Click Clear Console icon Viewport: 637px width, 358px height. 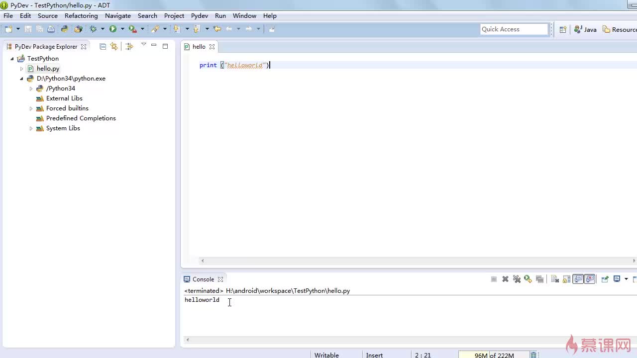tap(555, 279)
